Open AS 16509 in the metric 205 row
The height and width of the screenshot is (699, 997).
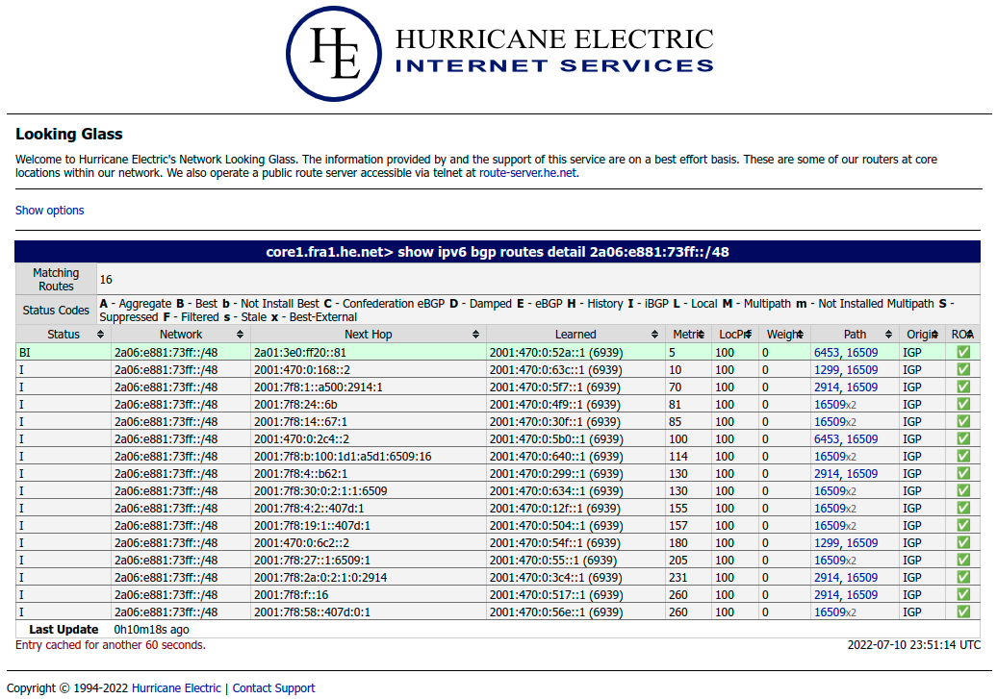(830, 561)
